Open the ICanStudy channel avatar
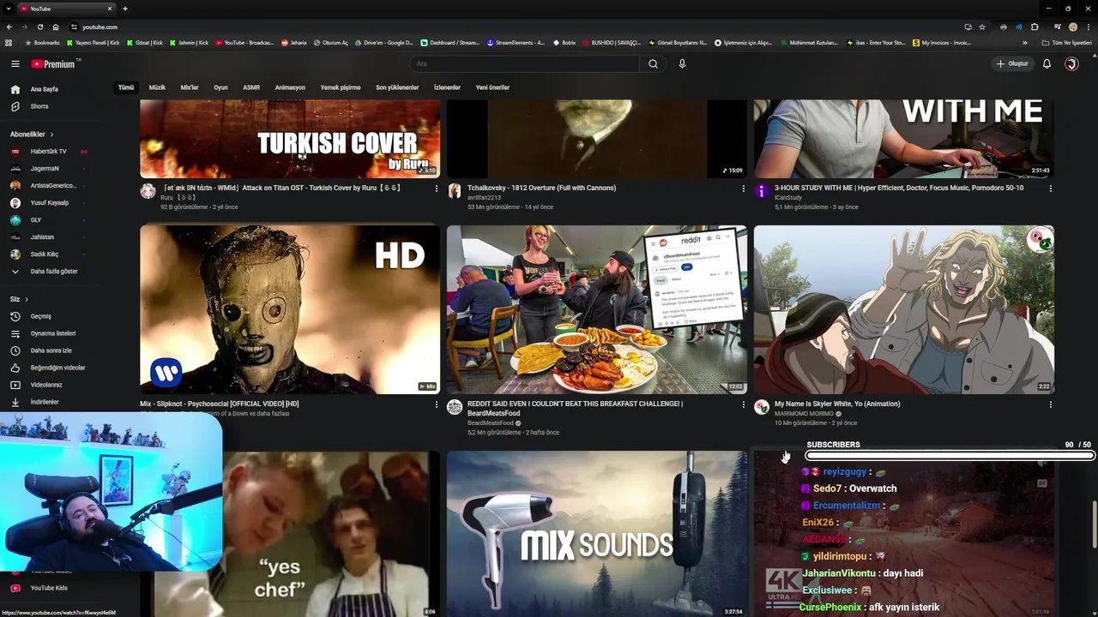 coord(761,191)
